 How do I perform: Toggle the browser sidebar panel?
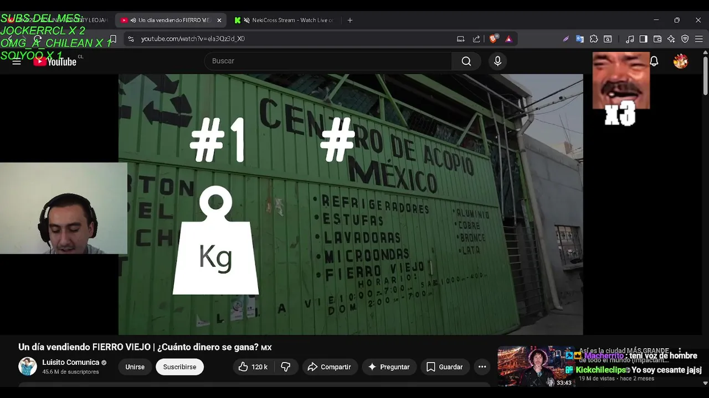[643, 39]
